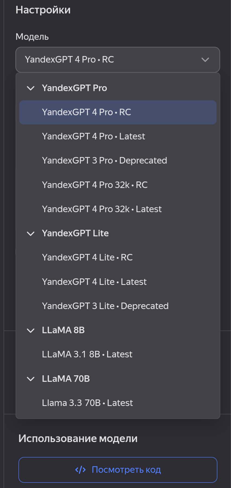Screen dimensions: 231x488
Task: Select LLaMA 3.1 8B • Latest
Action: coord(118,354)
